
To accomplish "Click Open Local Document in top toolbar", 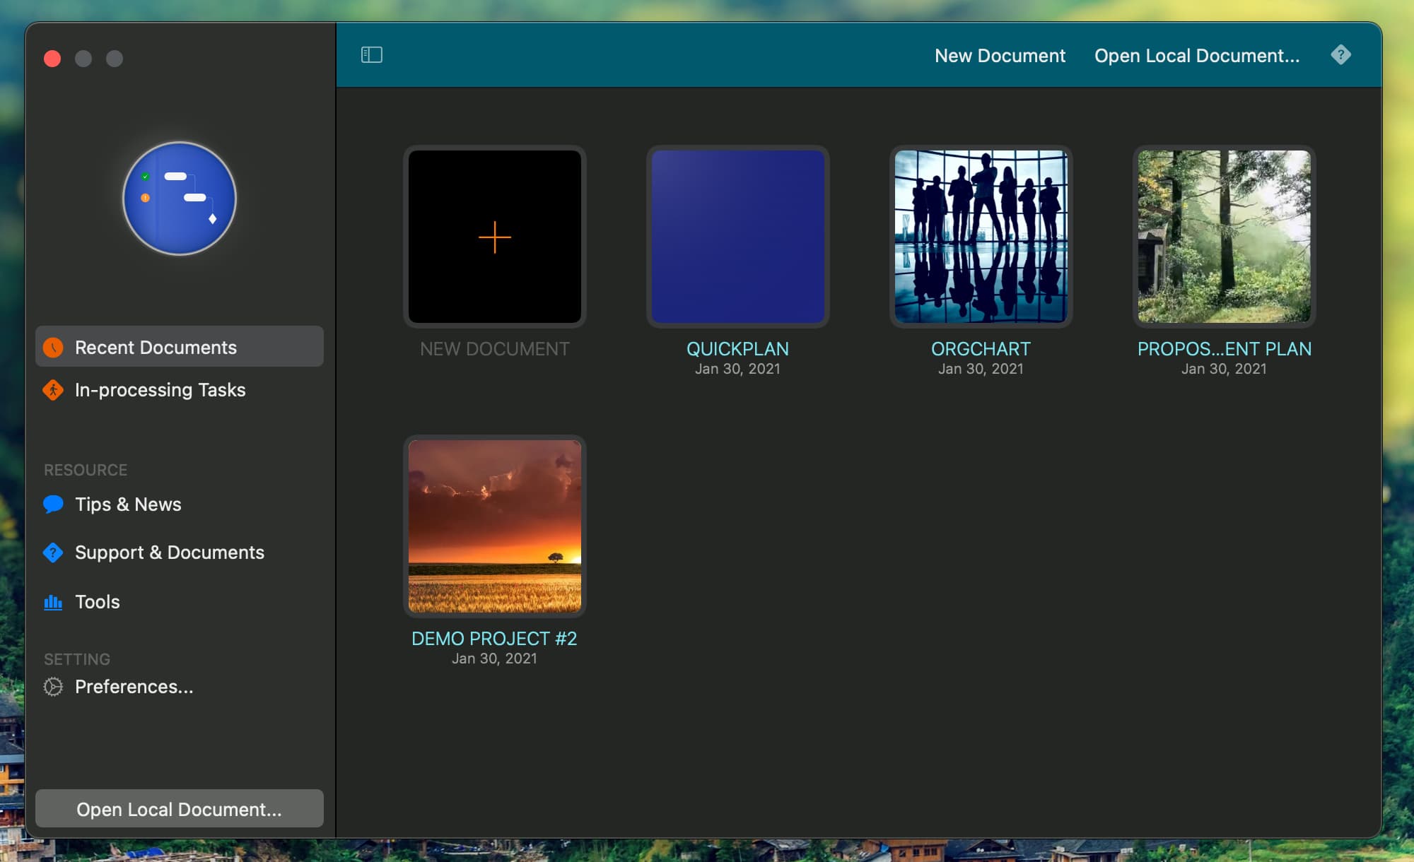I will click(1196, 56).
